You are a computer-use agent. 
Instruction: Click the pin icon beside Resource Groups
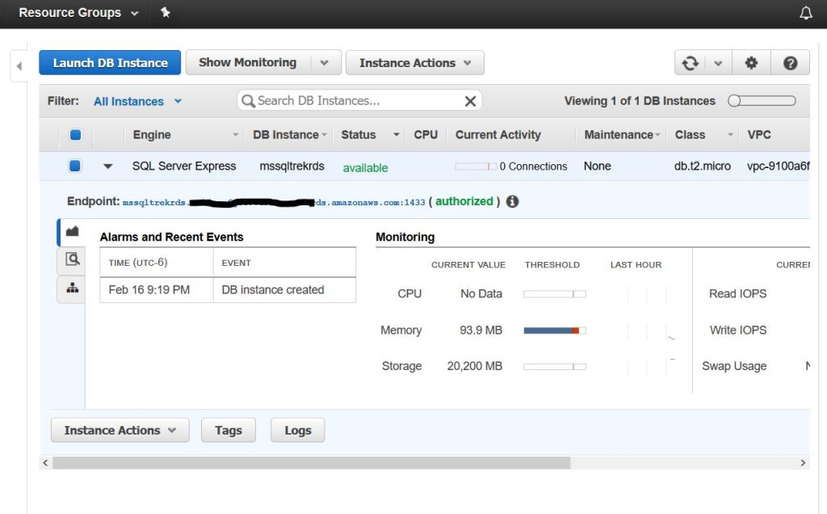click(166, 13)
